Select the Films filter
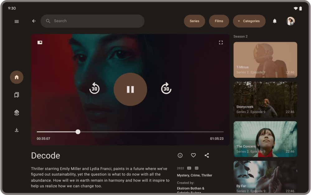311x195 pixels. pyautogui.click(x=219, y=21)
